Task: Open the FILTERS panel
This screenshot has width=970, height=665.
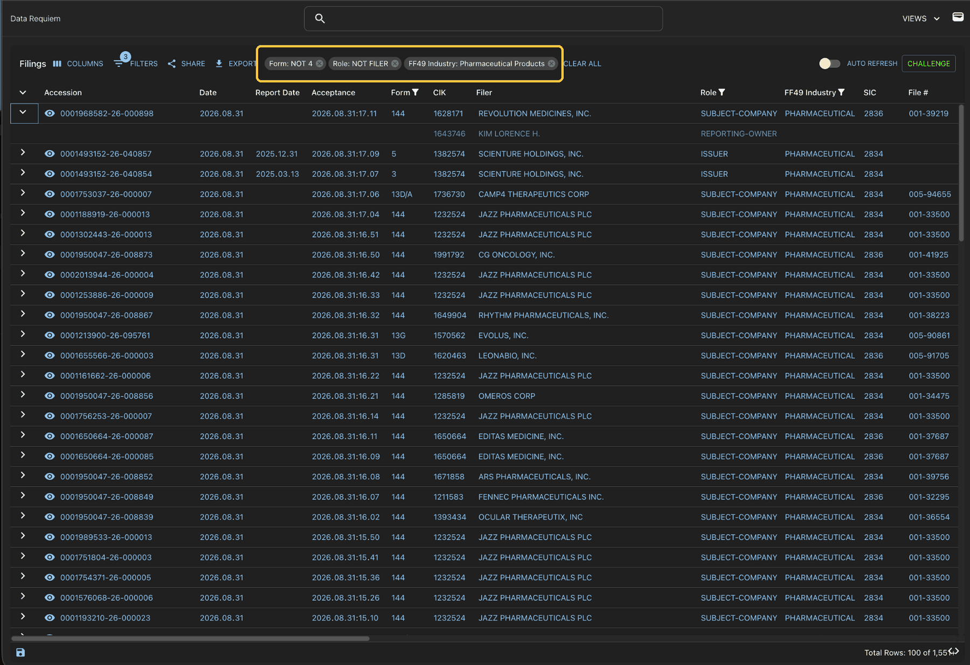Action: tap(136, 64)
